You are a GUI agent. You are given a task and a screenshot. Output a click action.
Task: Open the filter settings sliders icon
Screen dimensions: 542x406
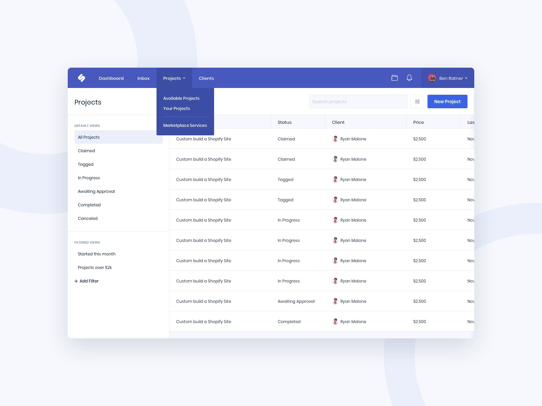[x=417, y=101]
